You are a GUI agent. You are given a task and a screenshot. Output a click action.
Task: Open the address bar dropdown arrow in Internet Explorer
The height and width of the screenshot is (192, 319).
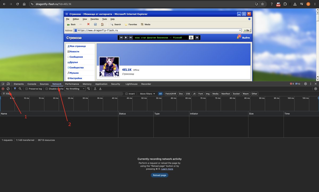point(240,30)
